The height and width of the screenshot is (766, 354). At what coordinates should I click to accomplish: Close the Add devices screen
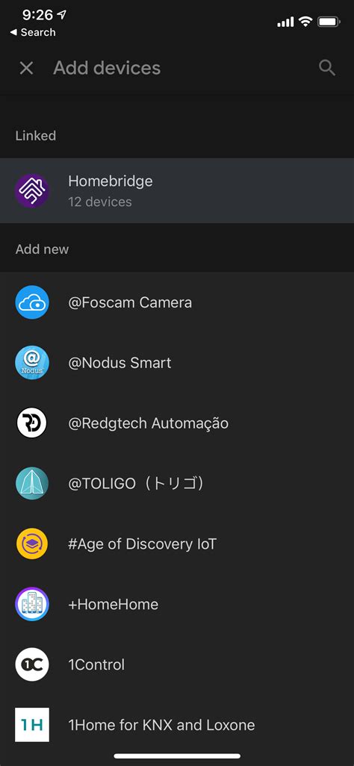[x=26, y=68]
